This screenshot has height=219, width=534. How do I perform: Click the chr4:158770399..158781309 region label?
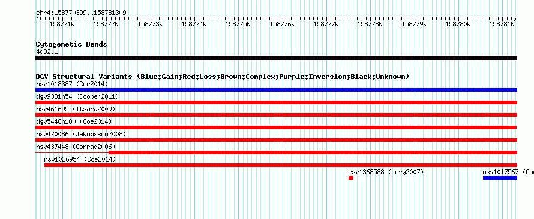point(81,13)
